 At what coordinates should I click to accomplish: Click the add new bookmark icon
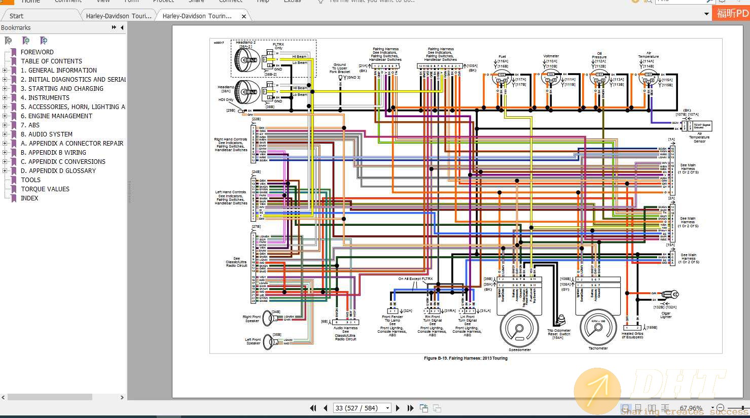26,41
